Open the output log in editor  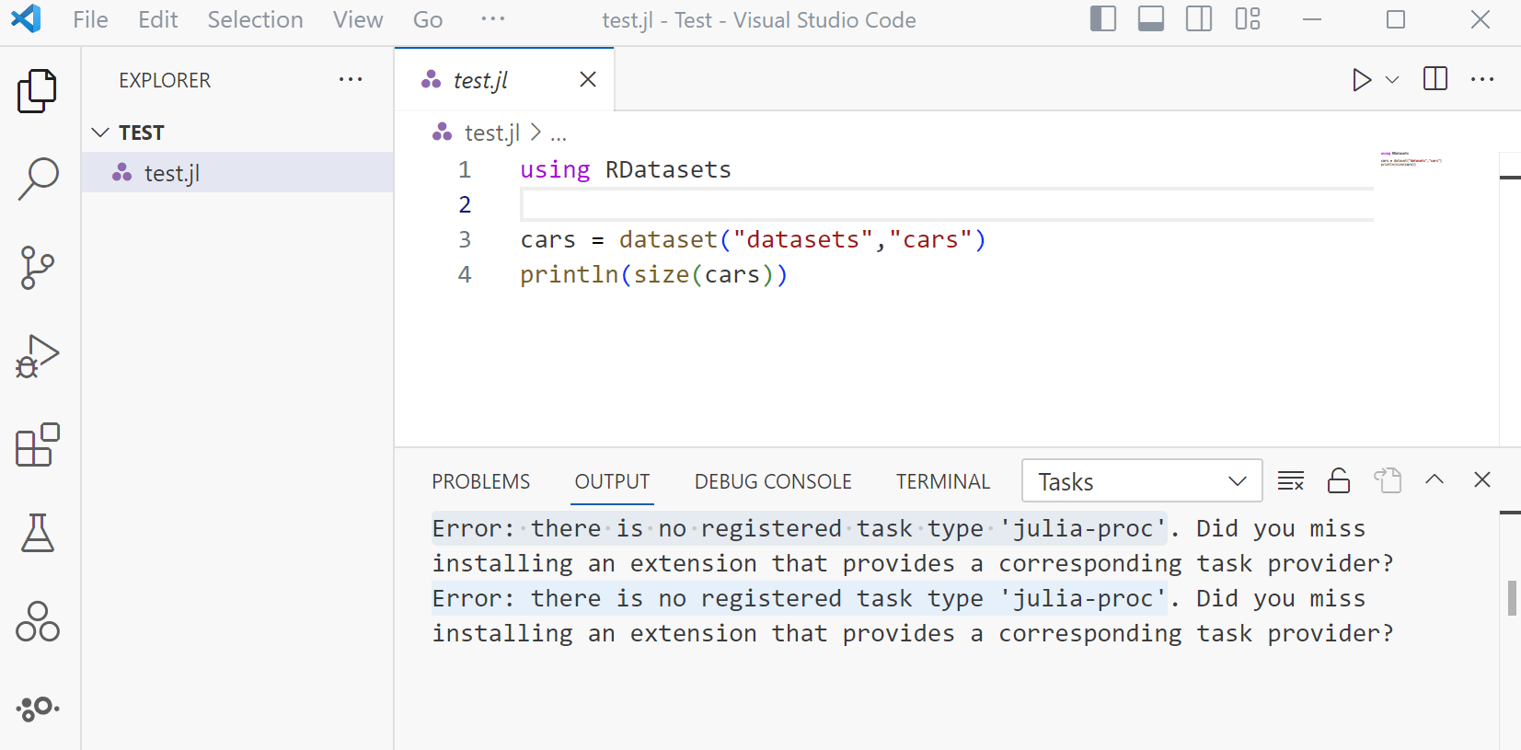point(1388,480)
